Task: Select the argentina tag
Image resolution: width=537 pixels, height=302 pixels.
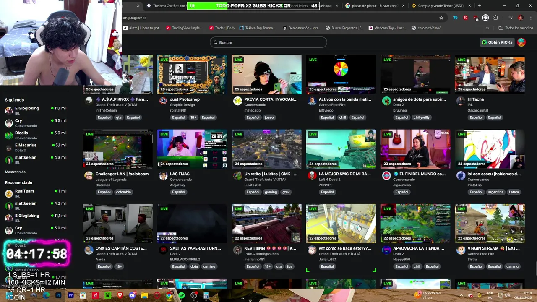Action: (x=495, y=192)
